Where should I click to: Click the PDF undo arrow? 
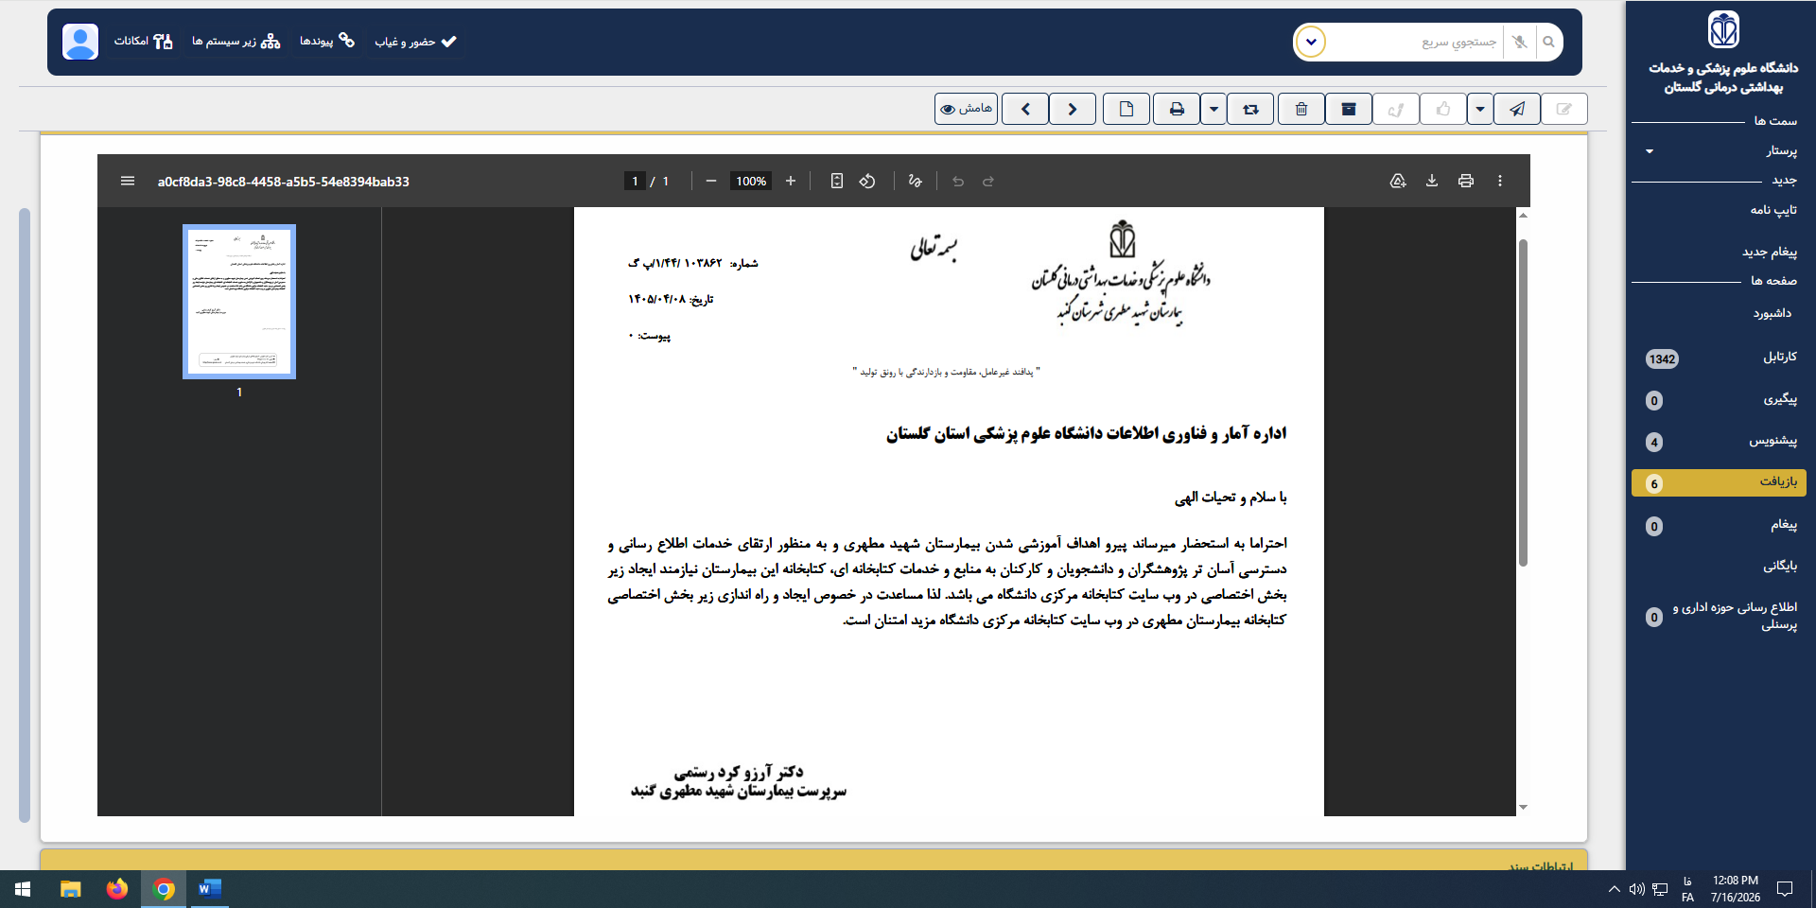(x=958, y=181)
